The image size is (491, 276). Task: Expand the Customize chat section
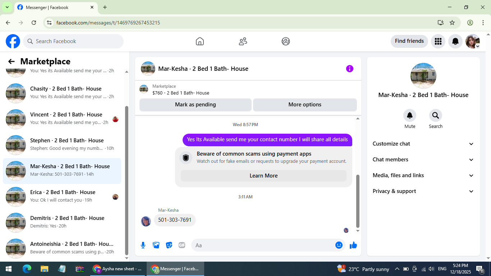coord(423,144)
